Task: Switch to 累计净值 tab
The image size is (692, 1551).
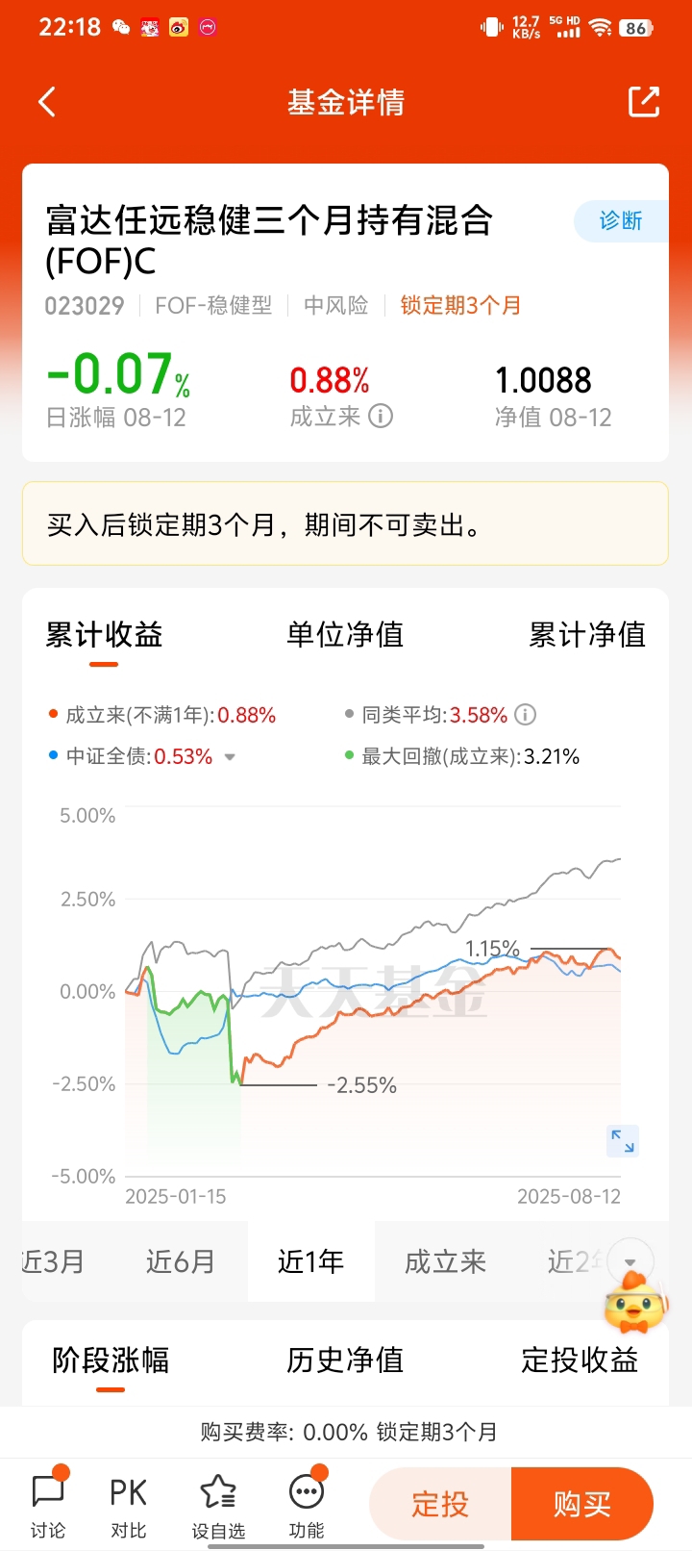Action: click(x=587, y=634)
